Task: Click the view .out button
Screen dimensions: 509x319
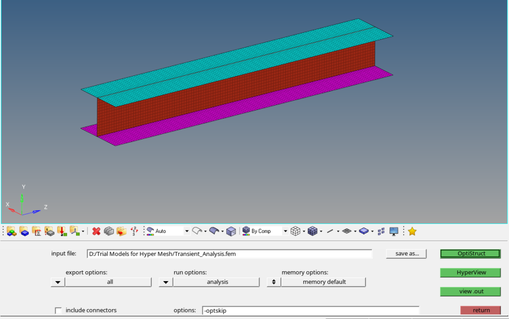Action: point(470,292)
